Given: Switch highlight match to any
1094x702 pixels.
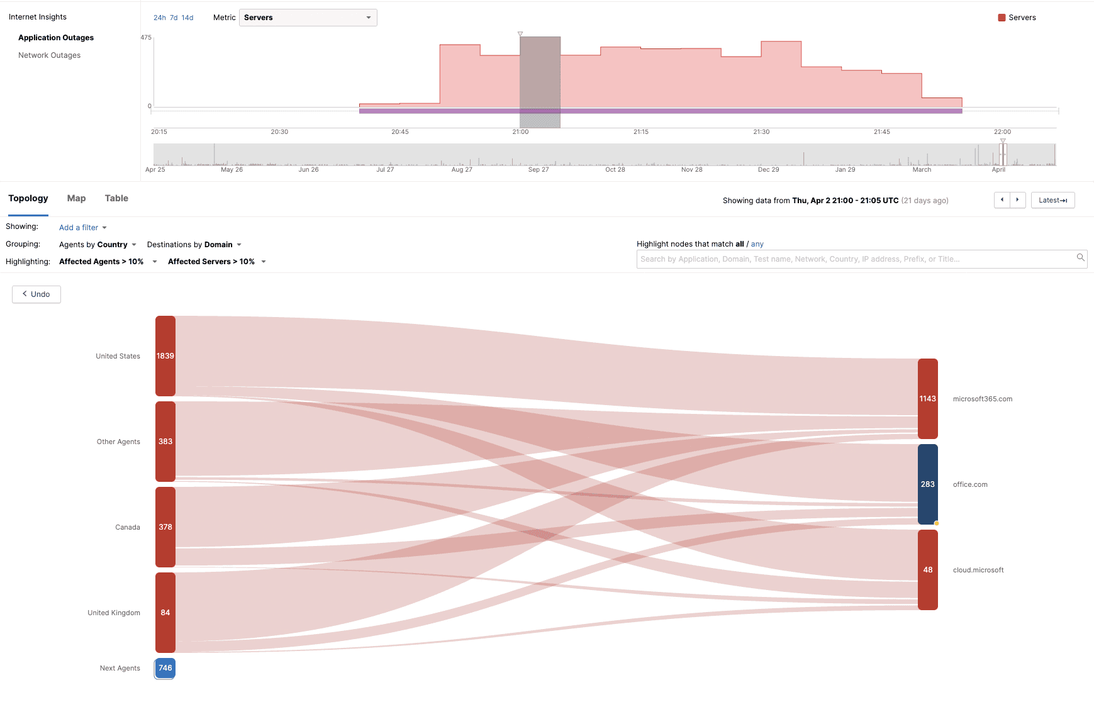Looking at the screenshot, I should pyautogui.click(x=757, y=244).
